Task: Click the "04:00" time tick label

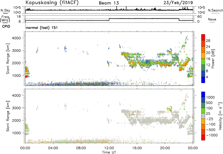Action: pos(53,148)
